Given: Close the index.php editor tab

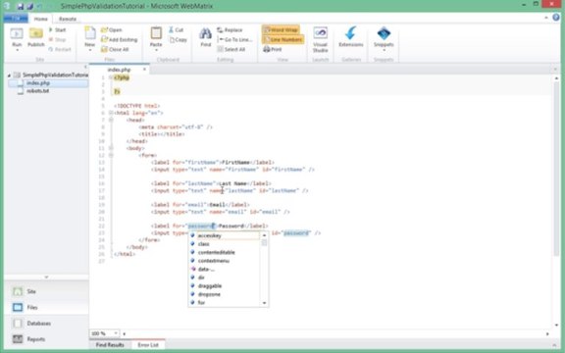Looking at the screenshot, I should 144,70.
